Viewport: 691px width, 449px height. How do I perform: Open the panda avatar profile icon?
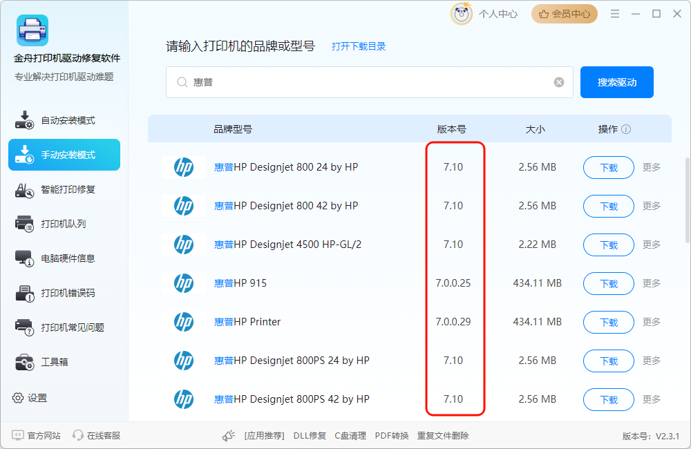[462, 14]
